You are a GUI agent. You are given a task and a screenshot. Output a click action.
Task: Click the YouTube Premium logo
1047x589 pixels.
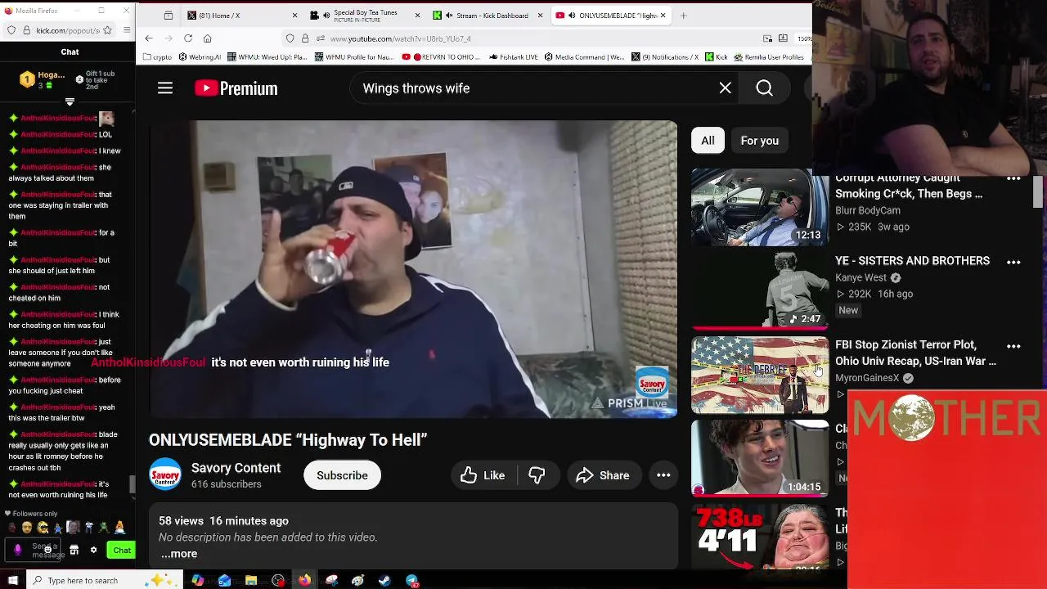[x=236, y=88]
